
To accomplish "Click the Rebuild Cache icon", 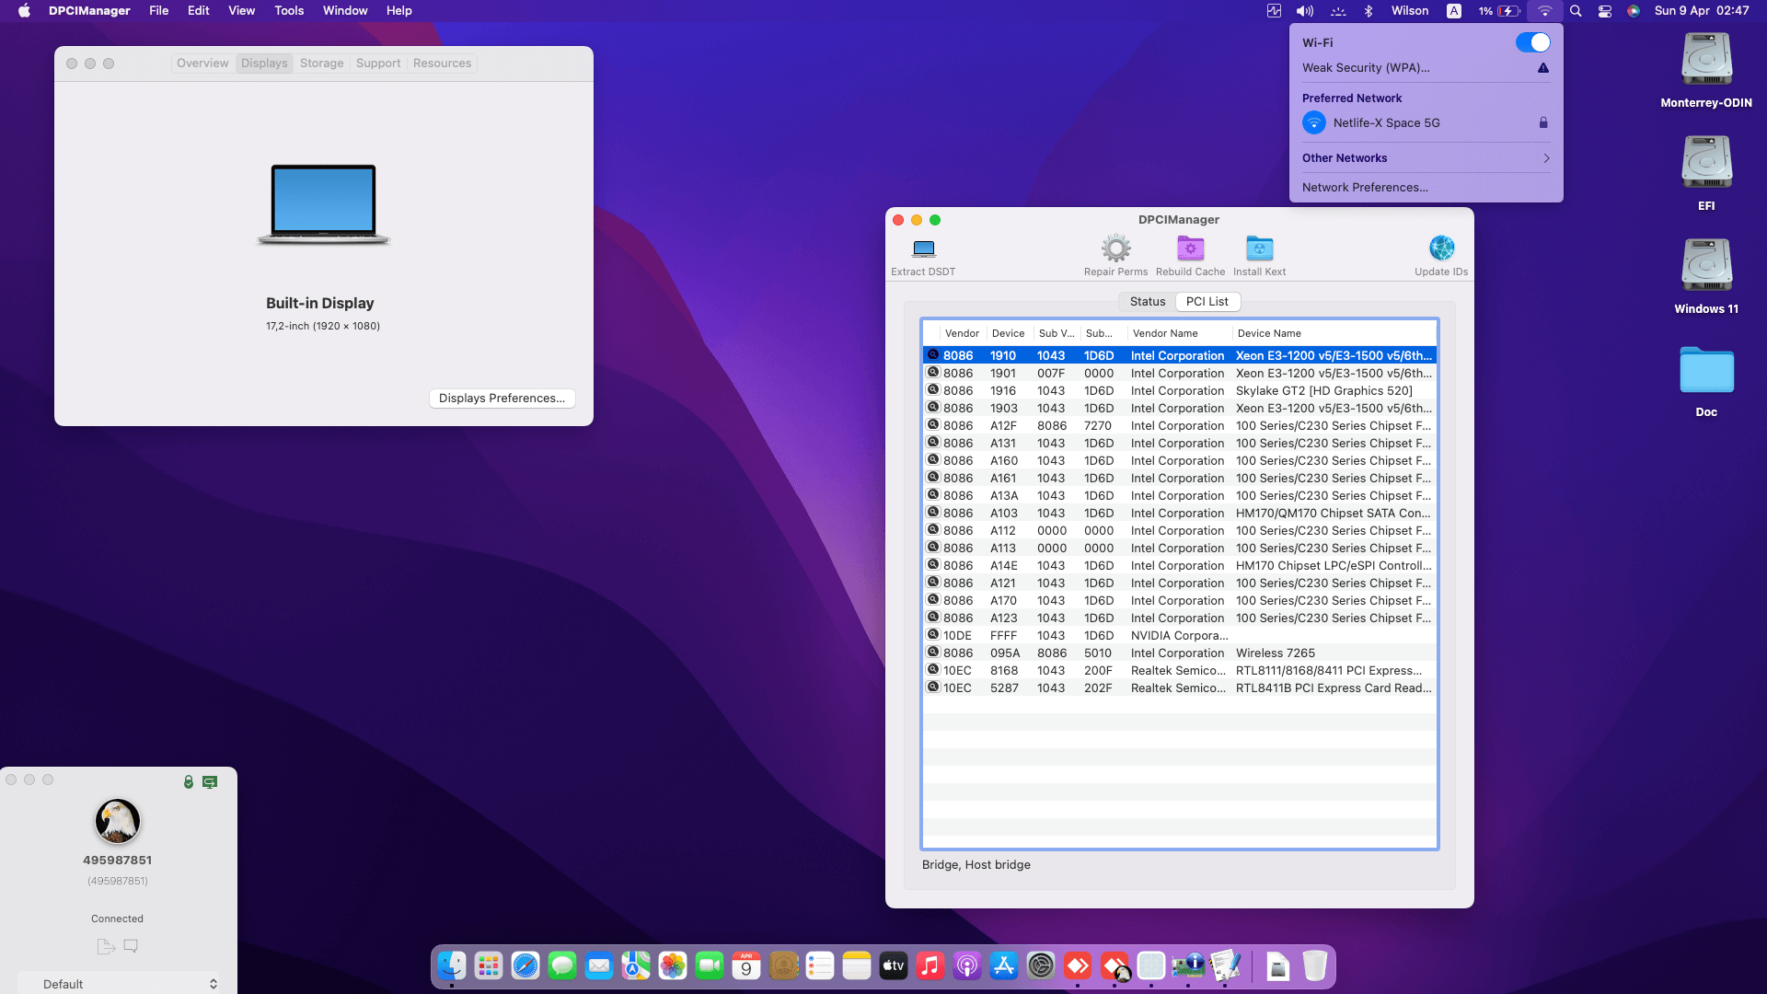I will 1190,248.
